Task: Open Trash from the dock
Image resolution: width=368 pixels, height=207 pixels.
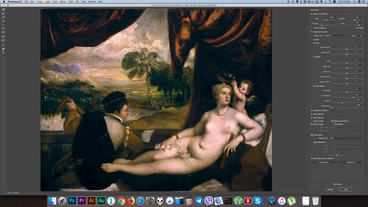Action: pyautogui.click(x=316, y=201)
